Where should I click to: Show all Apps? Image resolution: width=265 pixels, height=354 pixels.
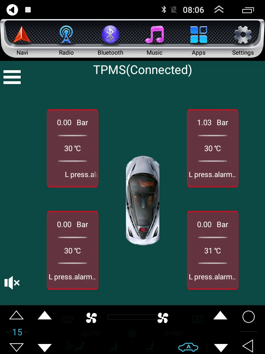tap(198, 41)
